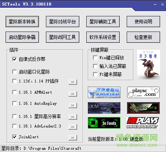
Task: Uncheck the 自律式反作弊 checkbox
Action: click(14, 59)
